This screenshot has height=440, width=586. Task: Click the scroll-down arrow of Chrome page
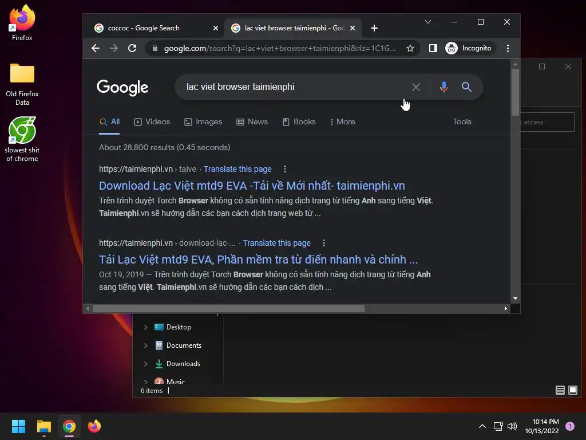tap(515, 298)
